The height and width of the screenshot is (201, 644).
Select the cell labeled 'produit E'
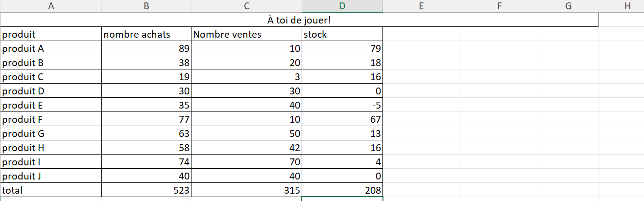click(x=51, y=105)
